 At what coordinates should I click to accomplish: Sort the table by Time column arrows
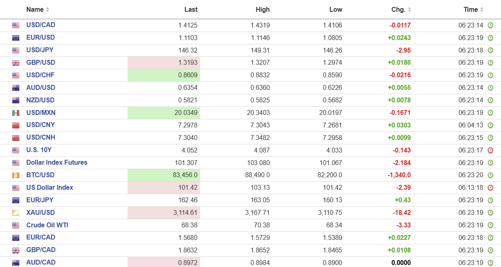pyautogui.click(x=482, y=9)
